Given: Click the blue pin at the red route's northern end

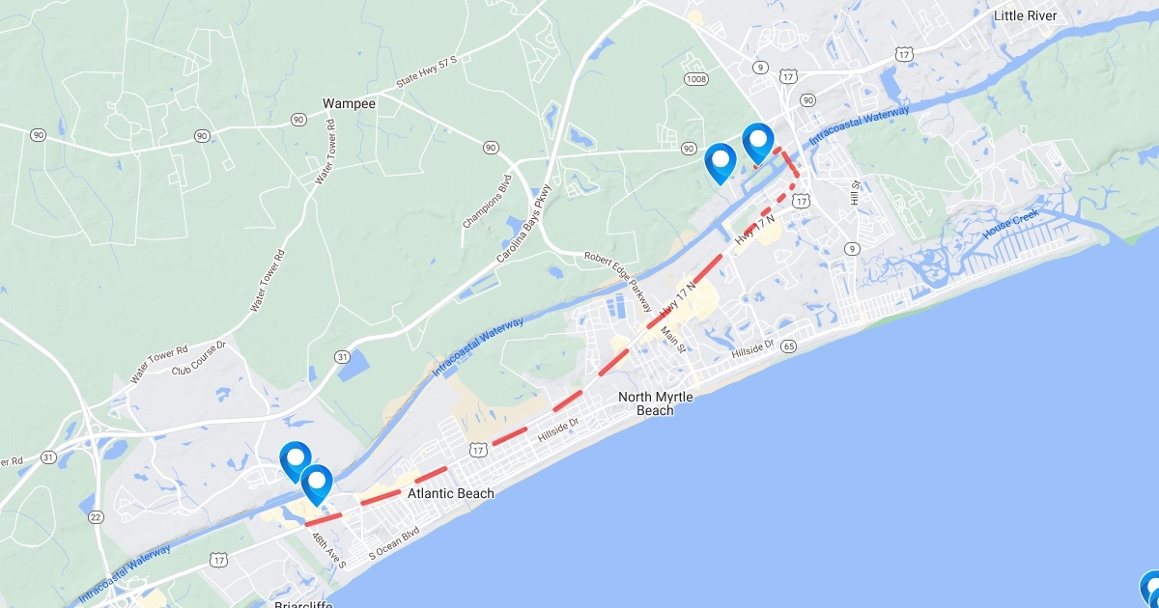Looking at the screenshot, I should click(x=758, y=143).
